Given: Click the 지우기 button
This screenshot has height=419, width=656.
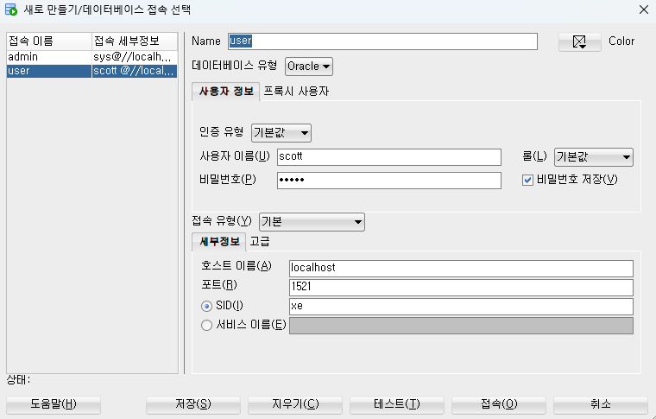Looking at the screenshot, I should [295, 404].
